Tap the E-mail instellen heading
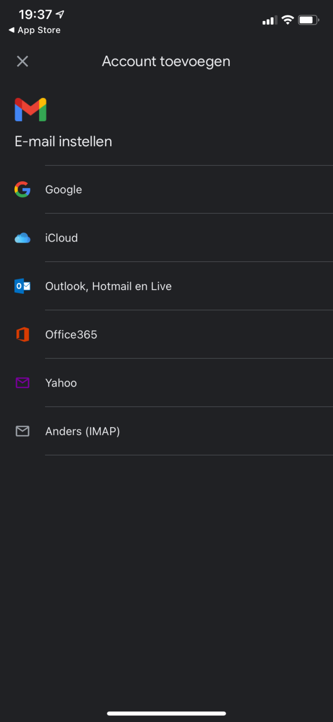Screen dimensions: 333x722 63,142
